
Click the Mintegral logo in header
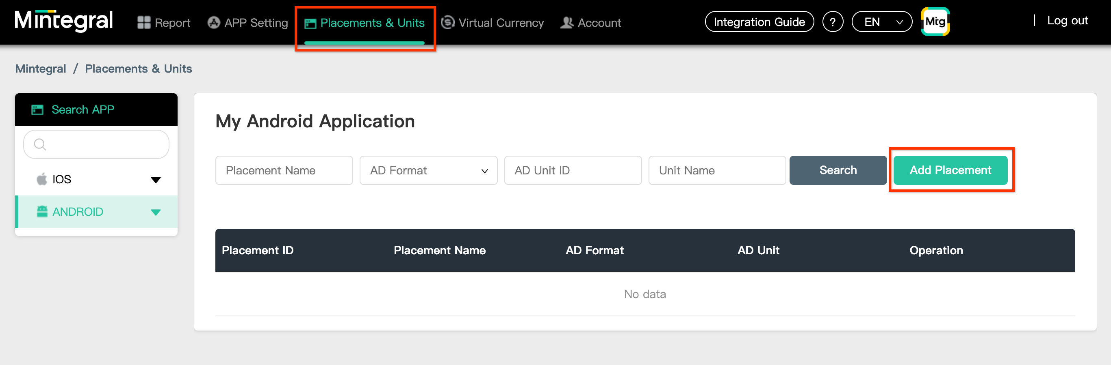(x=64, y=21)
